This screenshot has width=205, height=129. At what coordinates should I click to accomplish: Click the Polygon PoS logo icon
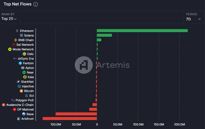click(x=13, y=100)
